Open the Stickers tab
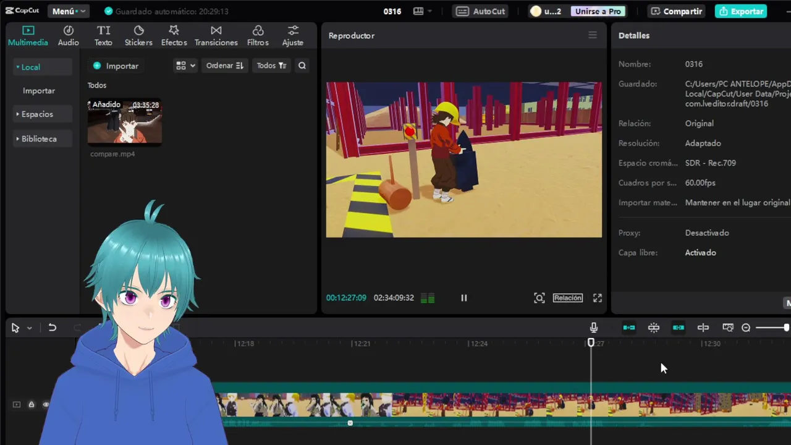791x445 pixels. tap(138, 36)
